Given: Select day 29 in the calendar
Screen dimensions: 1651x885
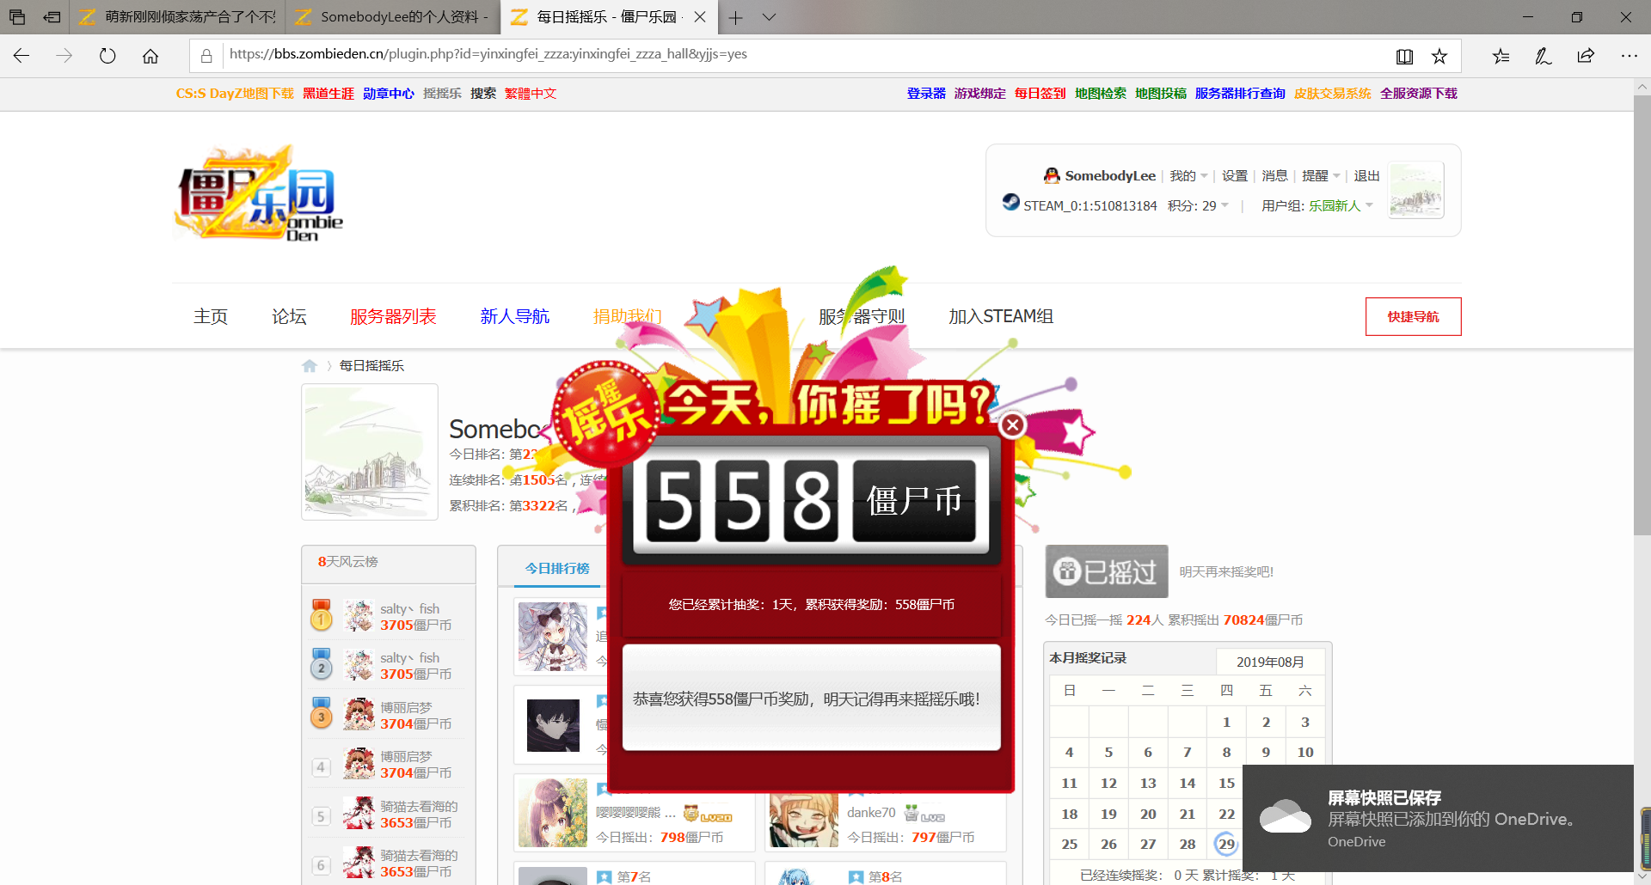Looking at the screenshot, I should click(x=1226, y=845).
